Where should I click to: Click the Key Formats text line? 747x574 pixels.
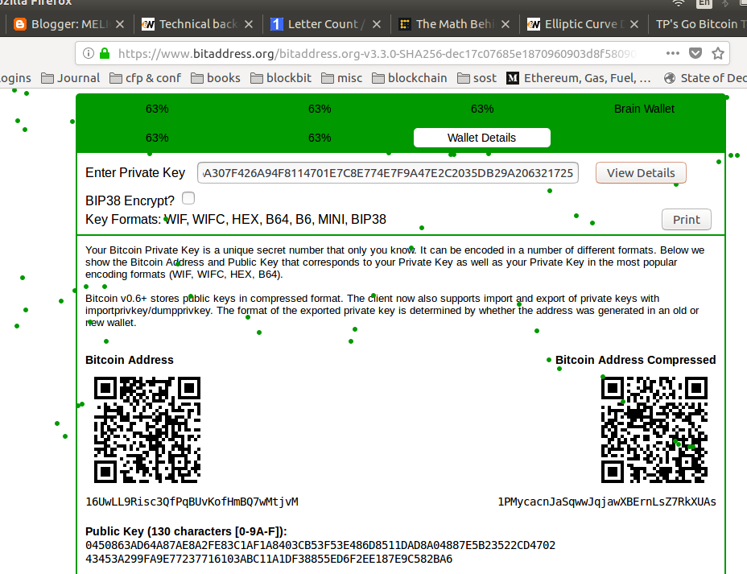coord(235,219)
